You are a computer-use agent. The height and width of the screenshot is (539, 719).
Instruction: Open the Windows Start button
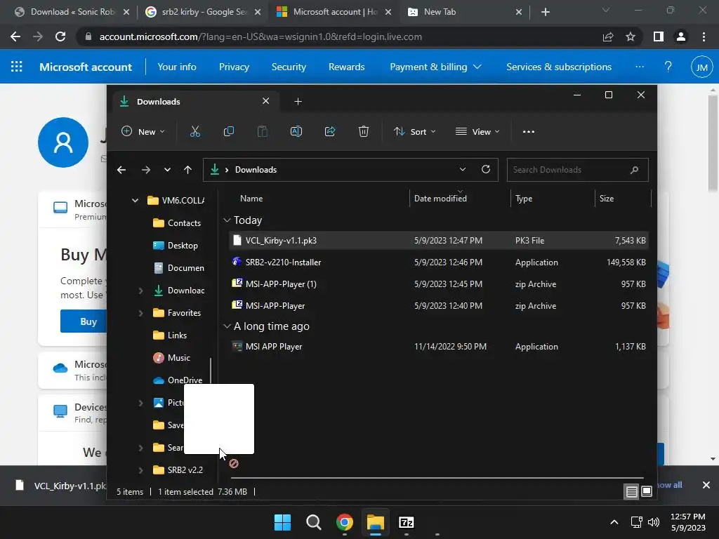click(x=282, y=522)
